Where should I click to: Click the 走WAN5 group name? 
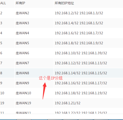click(22, 43)
